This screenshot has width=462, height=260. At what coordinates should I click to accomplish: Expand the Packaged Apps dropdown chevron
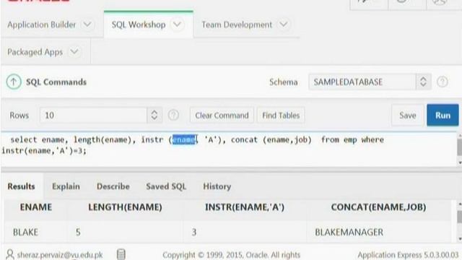74,52
